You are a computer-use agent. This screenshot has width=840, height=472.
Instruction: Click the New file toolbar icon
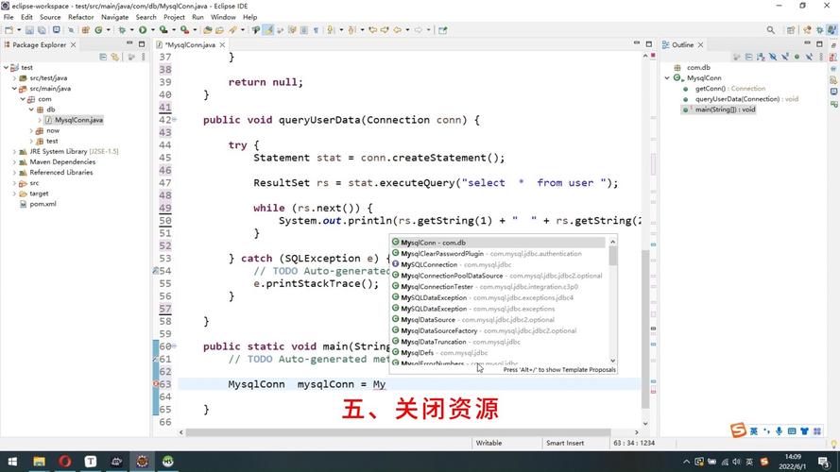click(9, 30)
